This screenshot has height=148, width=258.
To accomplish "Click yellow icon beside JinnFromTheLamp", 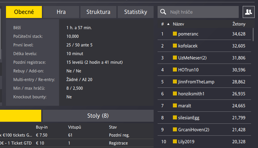I will click(175, 81).
